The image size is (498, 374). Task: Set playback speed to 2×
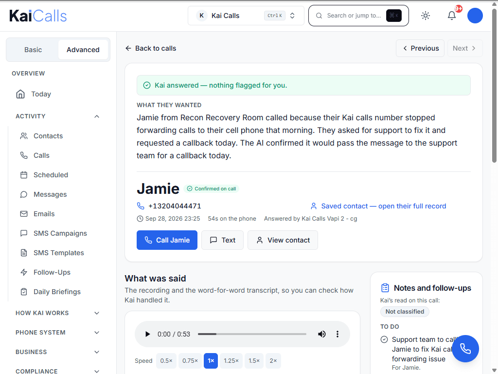[x=273, y=361]
